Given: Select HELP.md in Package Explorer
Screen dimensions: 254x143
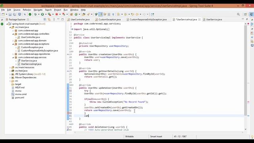Looking at the screenshot, I should (20, 87).
